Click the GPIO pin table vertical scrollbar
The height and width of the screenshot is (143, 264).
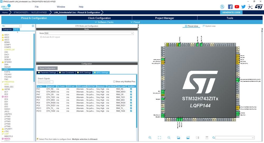[137, 101]
